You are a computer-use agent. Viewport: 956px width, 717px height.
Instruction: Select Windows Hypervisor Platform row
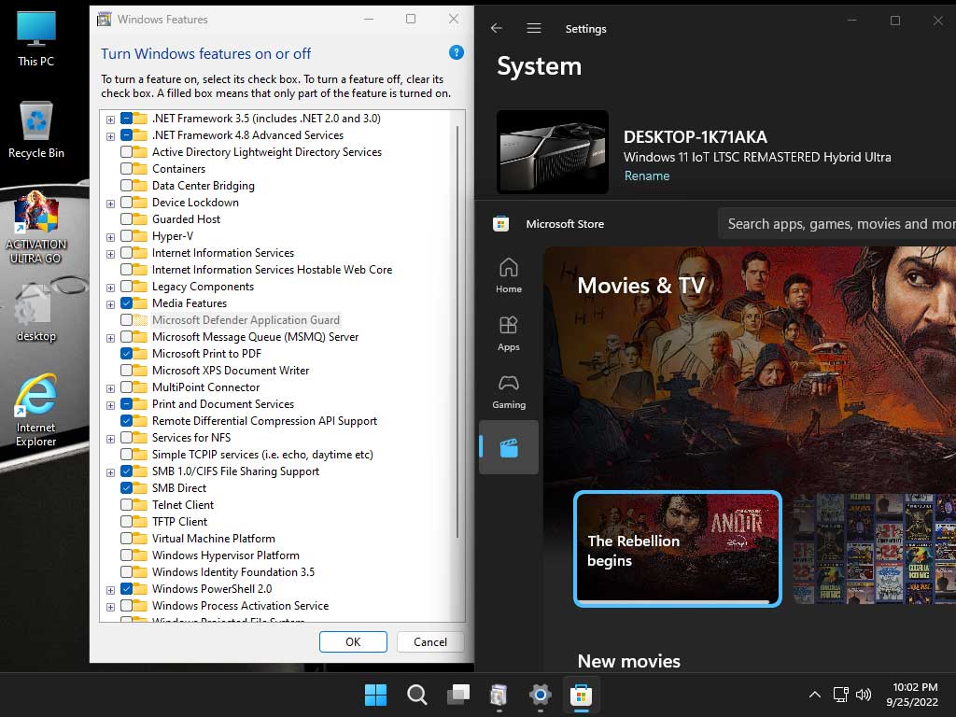point(226,555)
